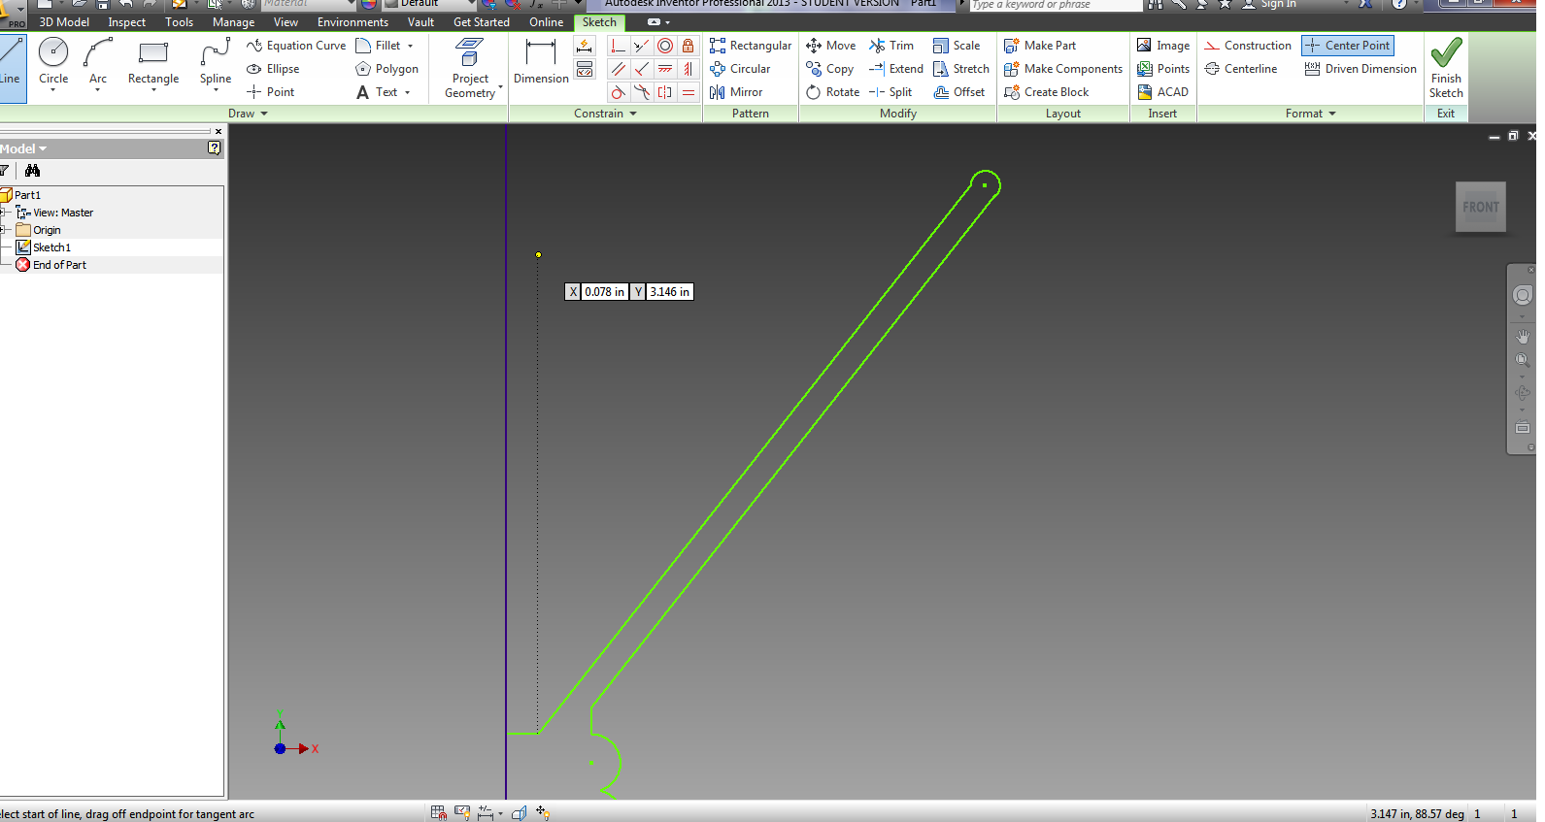The width and height of the screenshot is (1545, 822).
Task: Click the FRONT face of ViewCube
Action: [1481, 207]
